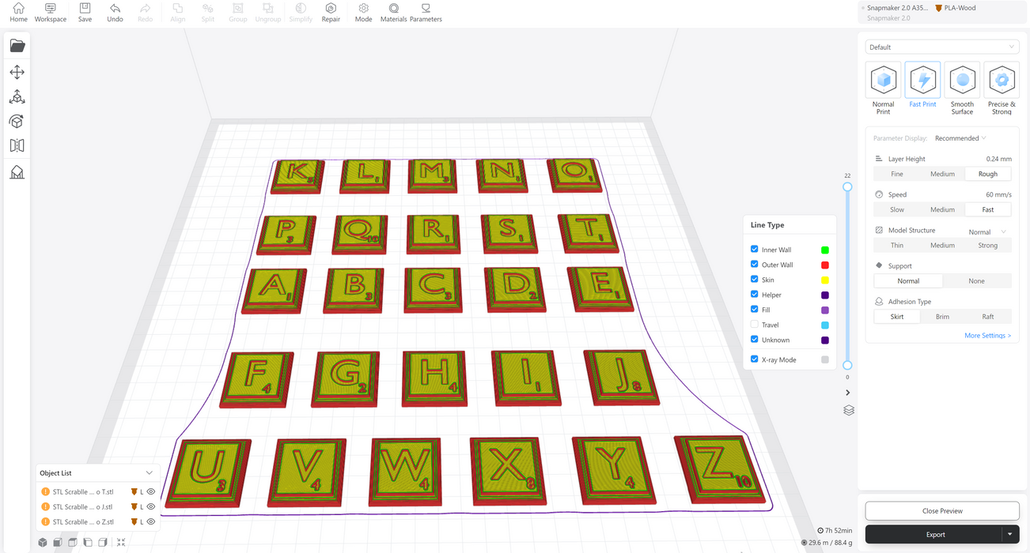The height and width of the screenshot is (553, 1030).
Task: Select the Smooth Surface print preset
Action: pyautogui.click(x=962, y=88)
